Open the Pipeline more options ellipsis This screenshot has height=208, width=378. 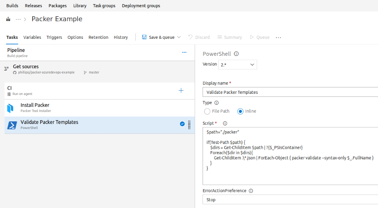tap(184, 52)
